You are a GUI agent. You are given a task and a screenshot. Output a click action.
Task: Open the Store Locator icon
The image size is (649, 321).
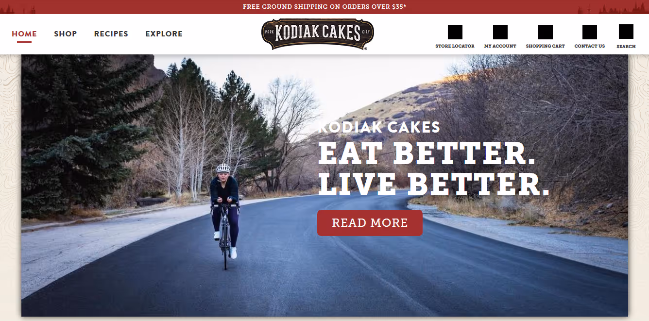click(455, 32)
